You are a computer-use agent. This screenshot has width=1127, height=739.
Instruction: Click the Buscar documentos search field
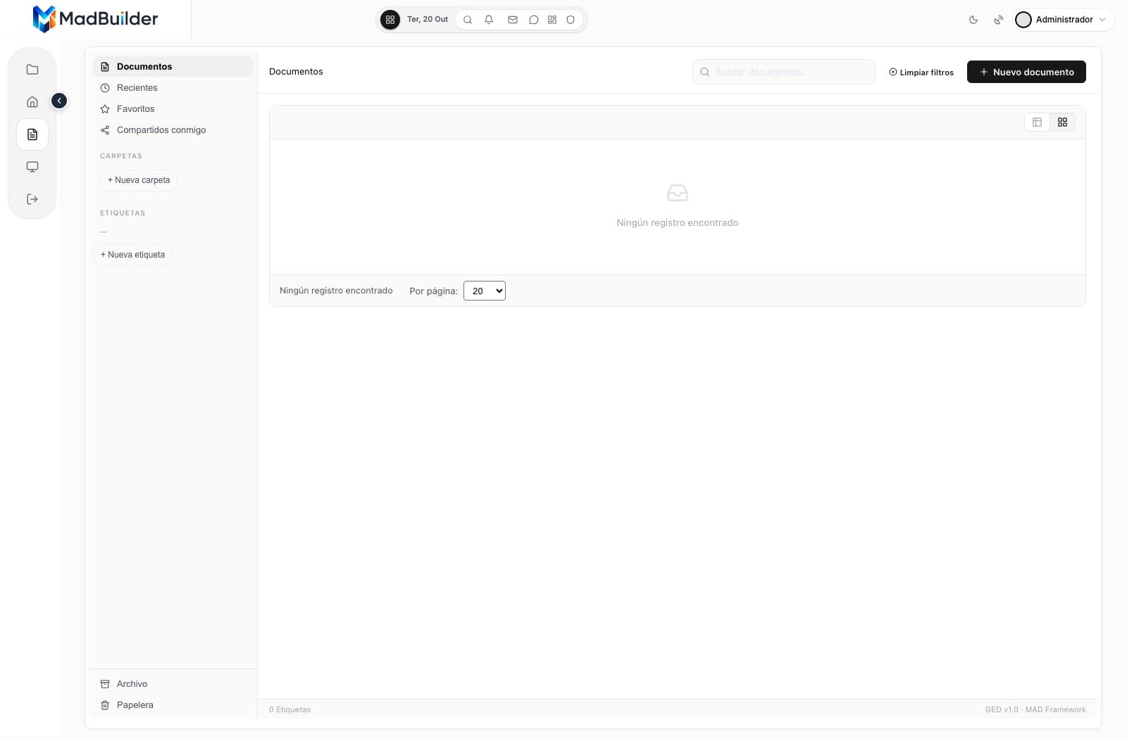coord(784,72)
